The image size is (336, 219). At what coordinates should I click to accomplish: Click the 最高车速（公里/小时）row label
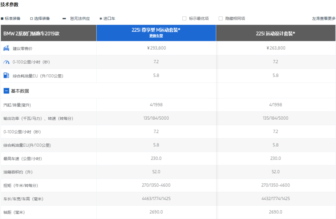coord(23,158)
